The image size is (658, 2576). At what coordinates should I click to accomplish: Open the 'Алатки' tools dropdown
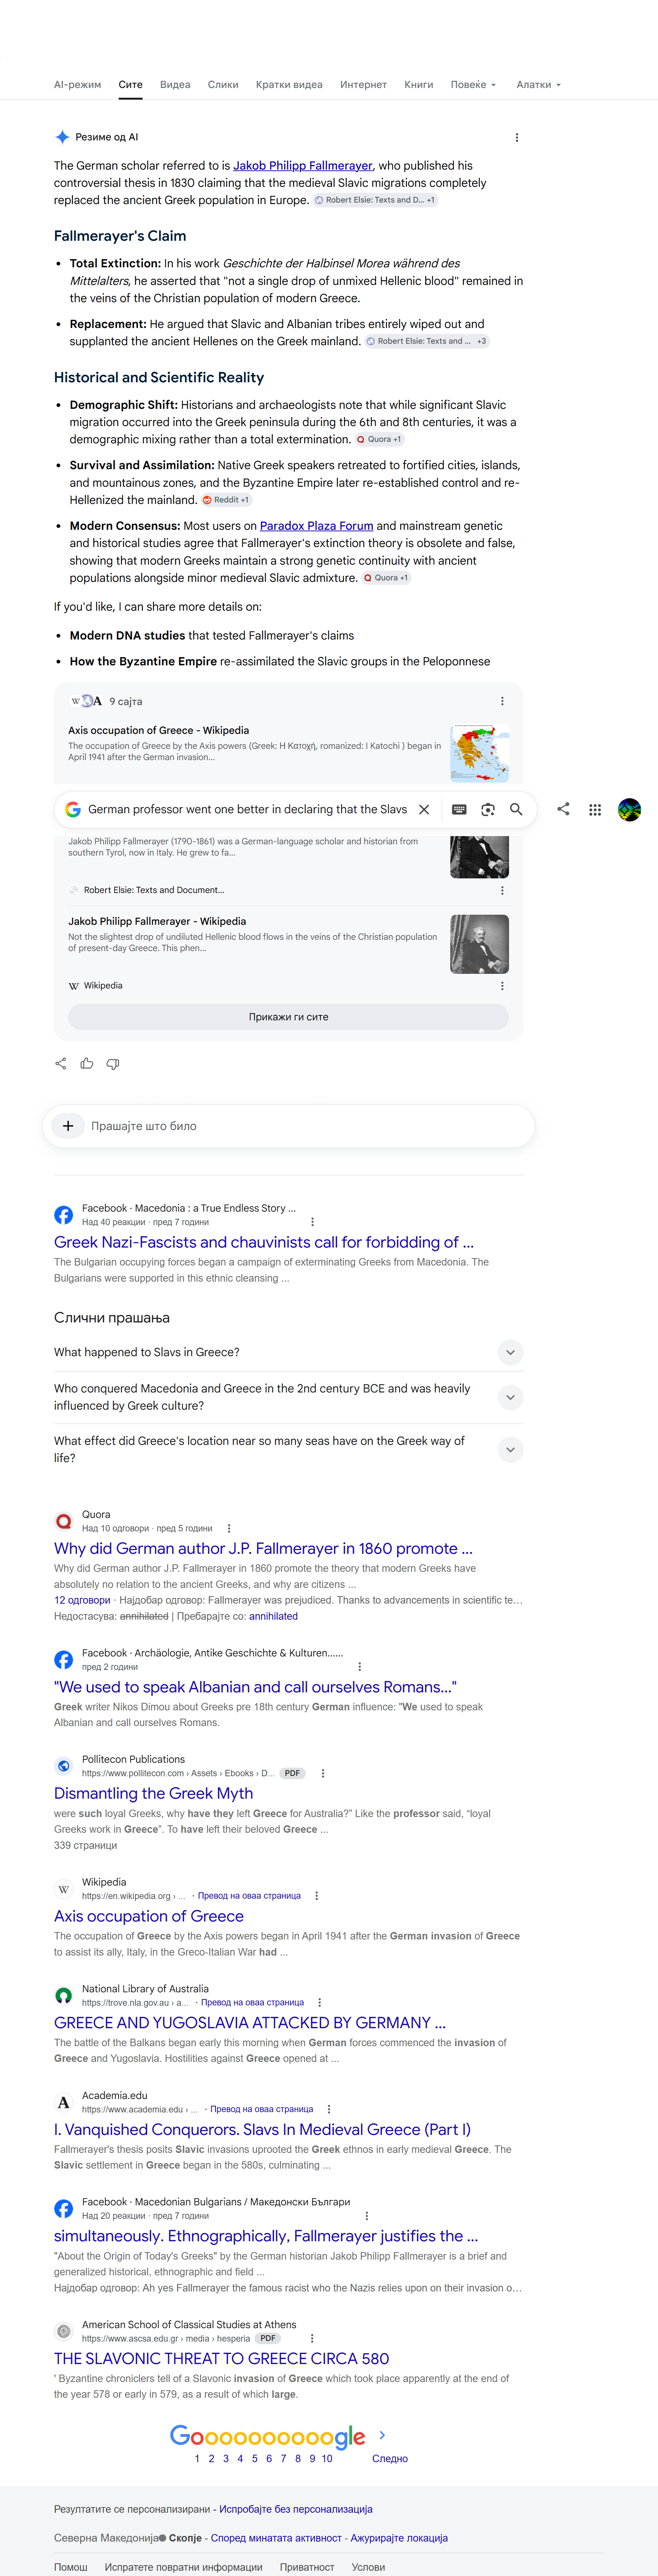(539, 85)
